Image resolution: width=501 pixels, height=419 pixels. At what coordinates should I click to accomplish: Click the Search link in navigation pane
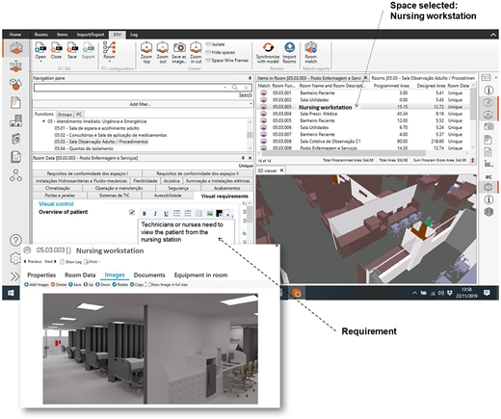click(245, 95)
